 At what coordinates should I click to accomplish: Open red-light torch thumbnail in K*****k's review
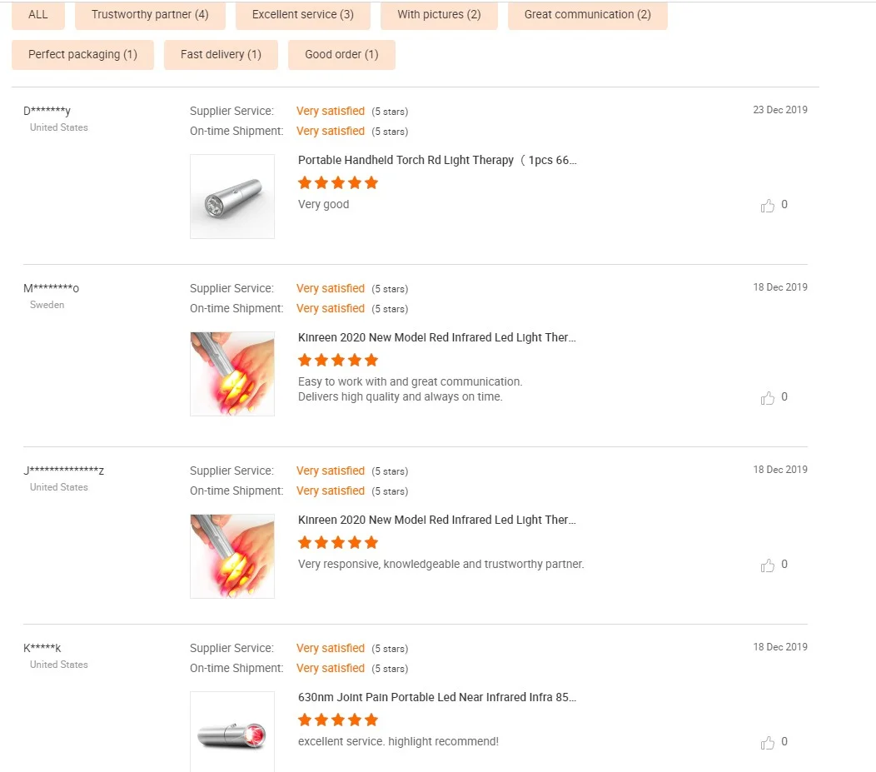(232, 731)
